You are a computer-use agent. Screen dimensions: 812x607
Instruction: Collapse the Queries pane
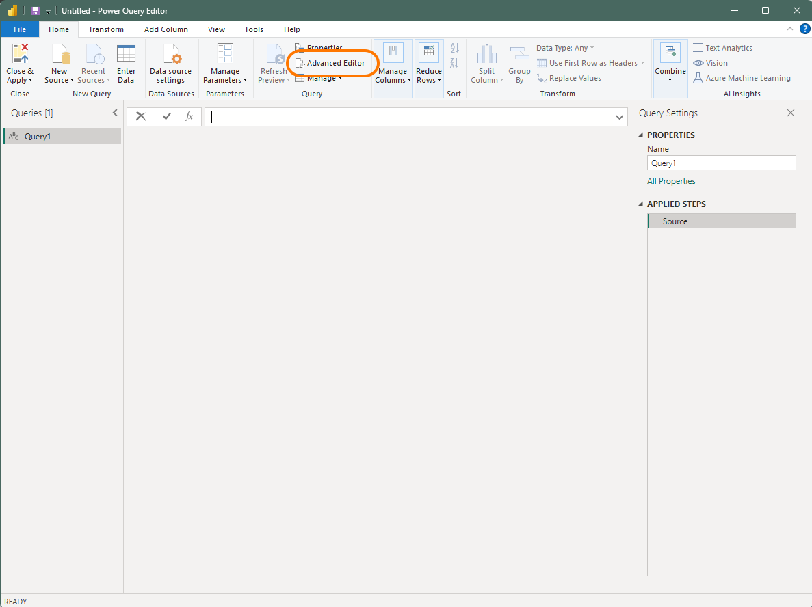tap(114, 113)
